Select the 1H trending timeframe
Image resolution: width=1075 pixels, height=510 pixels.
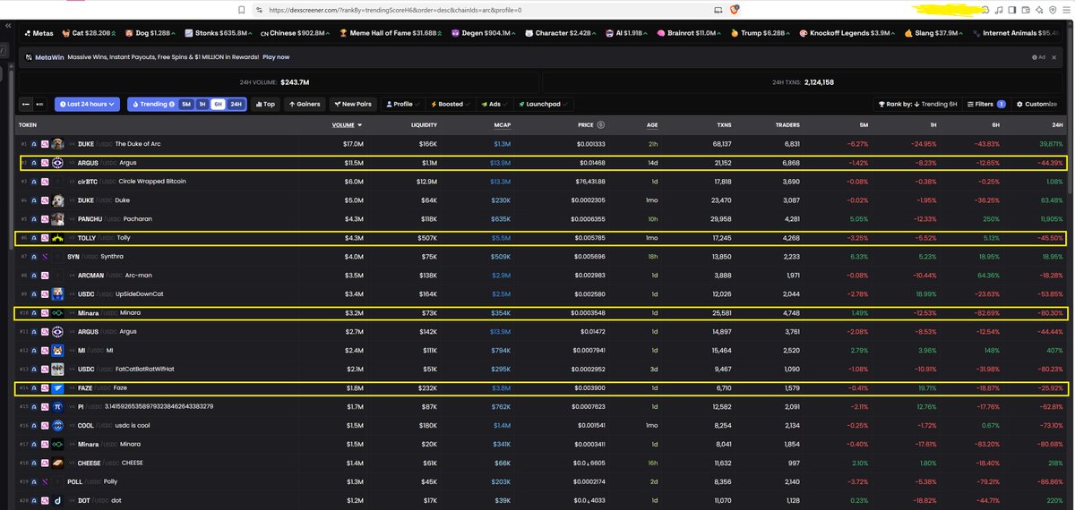pyautogui.click(x=202, y=104)
